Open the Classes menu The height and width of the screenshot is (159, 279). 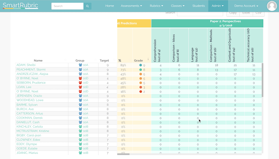point(178,6)
